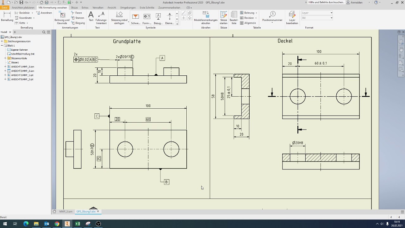This screenshot has width=405, height=228.
Task: Click the Anmelden sign-in button
Action: (355, 3)
